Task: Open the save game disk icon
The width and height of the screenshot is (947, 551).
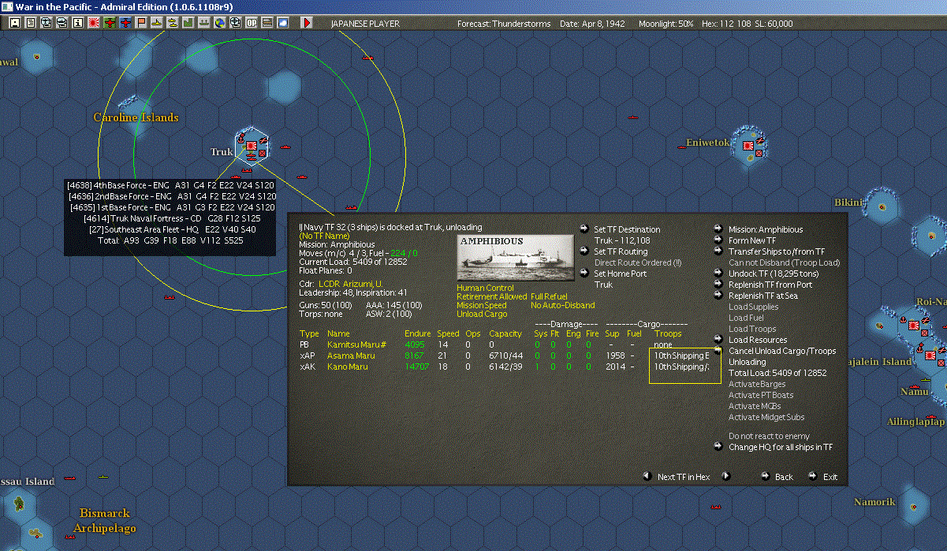Action: pyautogui.click(x=14, y=23)
